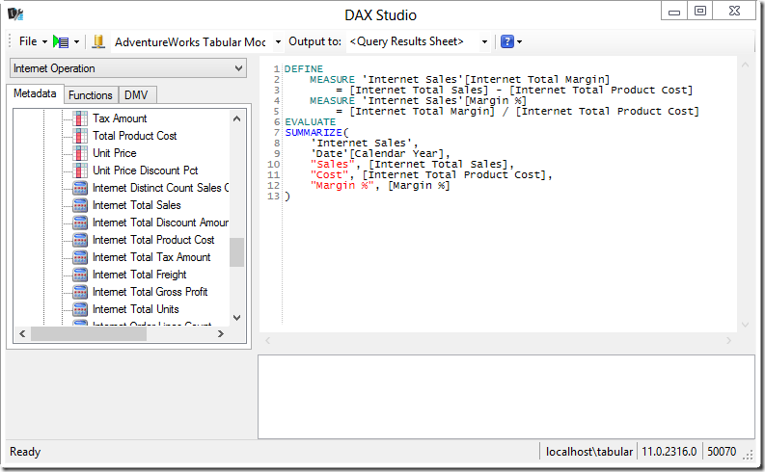Click the query editor scroll right arrow
Screen dimensions: 765x472
click(728, 340)
